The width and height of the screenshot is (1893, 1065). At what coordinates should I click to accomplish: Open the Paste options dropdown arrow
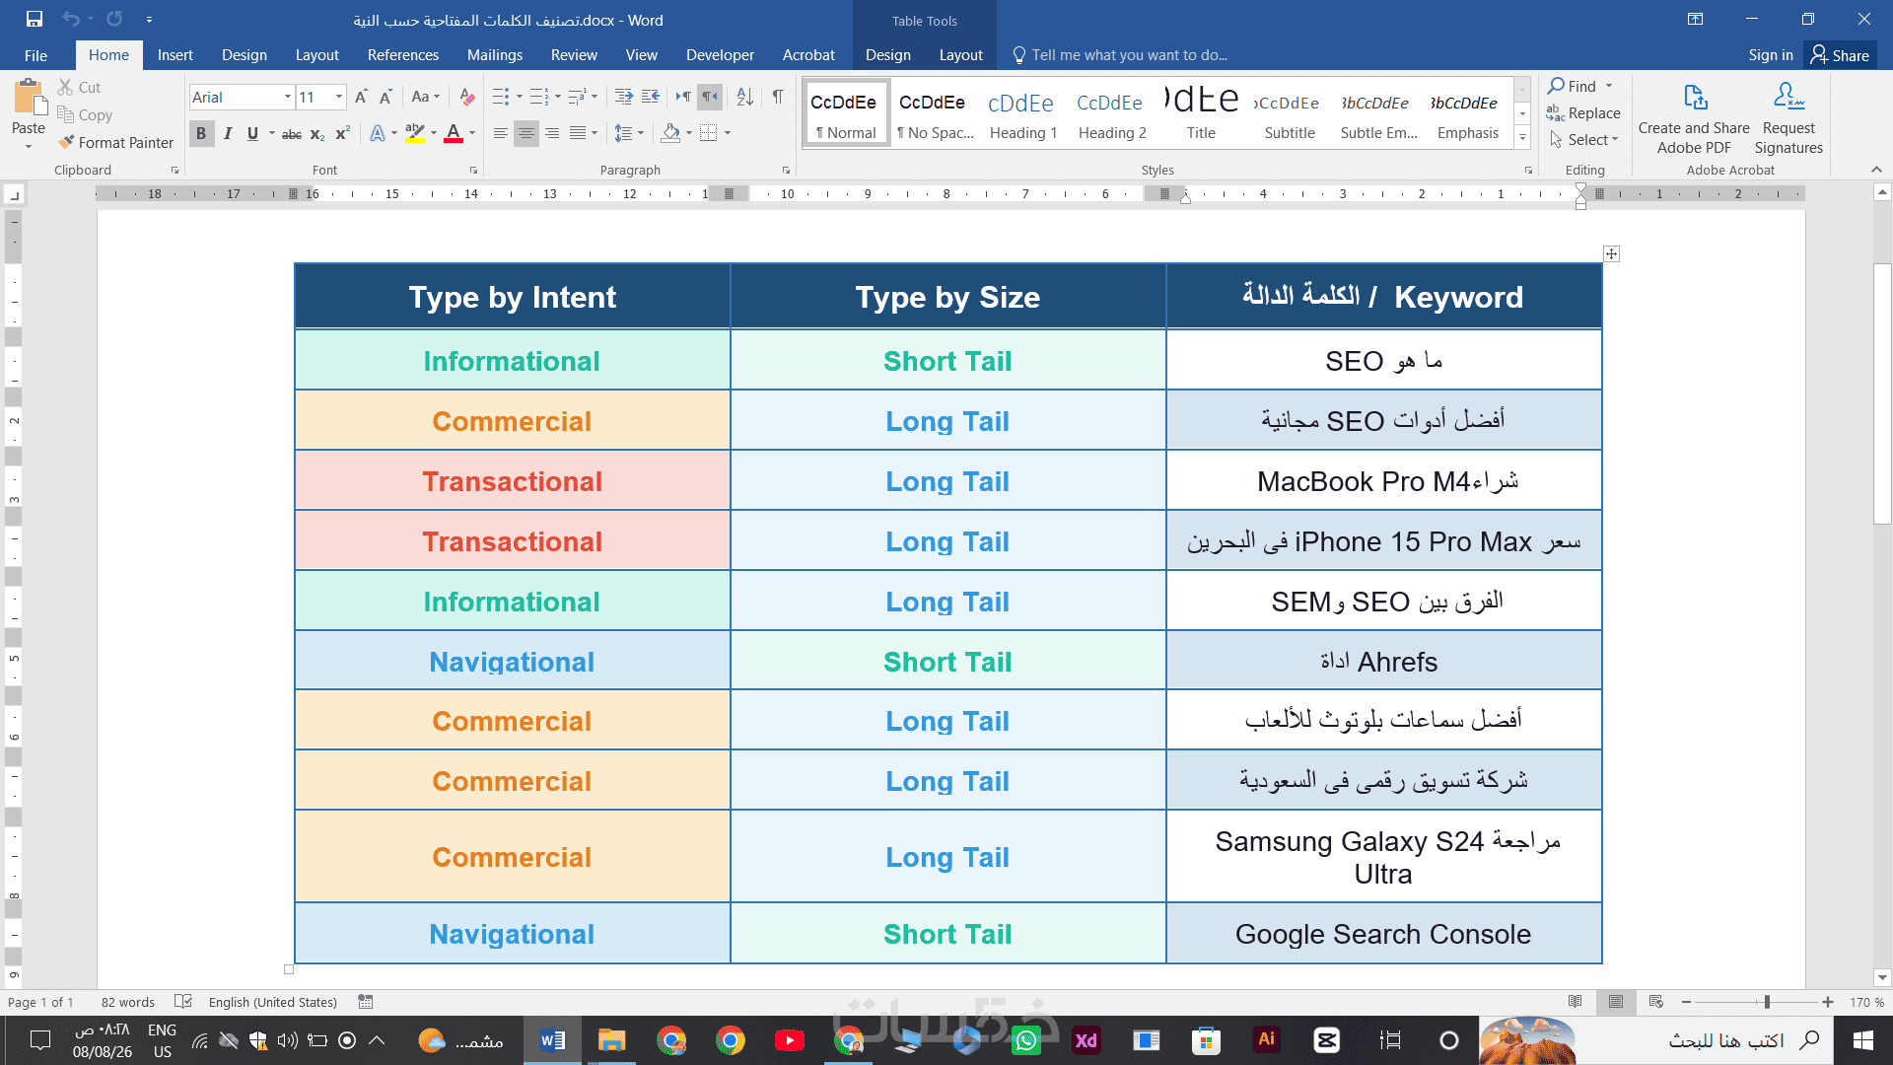point(29,147)
